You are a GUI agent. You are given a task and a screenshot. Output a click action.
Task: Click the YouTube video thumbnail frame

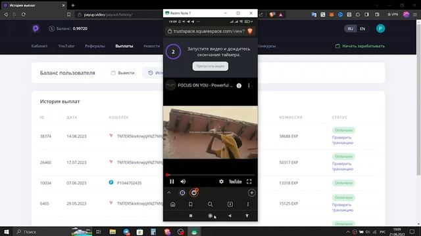(x=210, y=132)
